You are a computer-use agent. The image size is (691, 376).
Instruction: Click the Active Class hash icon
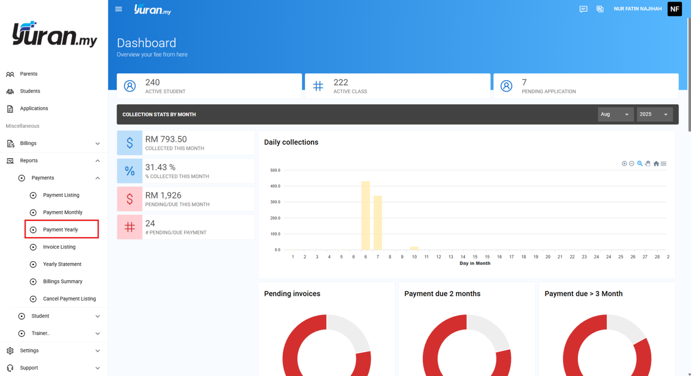318,86
